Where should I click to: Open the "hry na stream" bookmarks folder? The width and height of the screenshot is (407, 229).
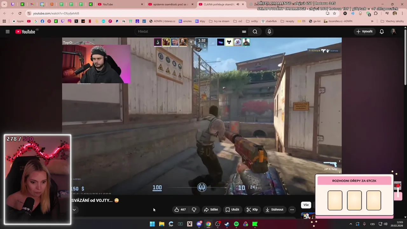pos(219,21)
